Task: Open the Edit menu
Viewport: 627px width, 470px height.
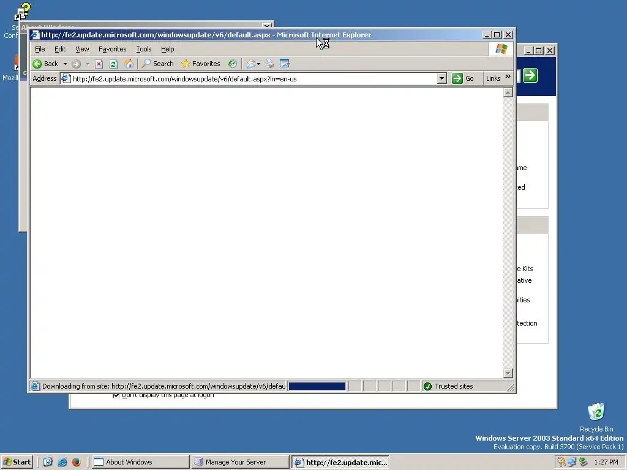Action: click(60, 49)
